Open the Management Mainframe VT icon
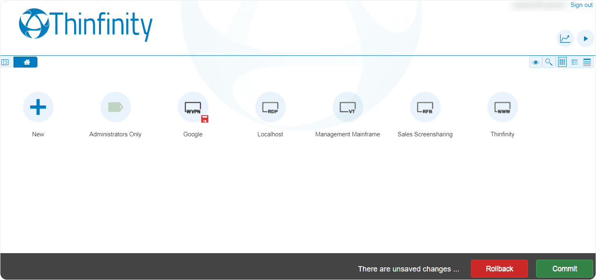Image resolution: width=596 pixels, height=280 pixels. (348, 107)
